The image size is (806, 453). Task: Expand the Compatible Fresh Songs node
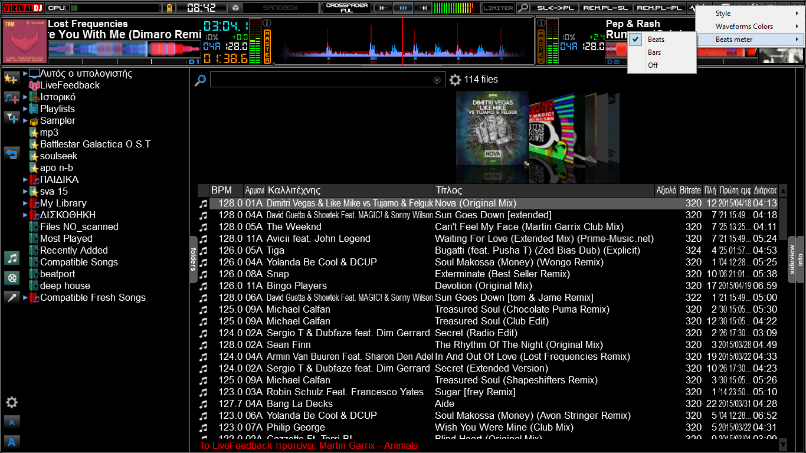pos(25,298)
